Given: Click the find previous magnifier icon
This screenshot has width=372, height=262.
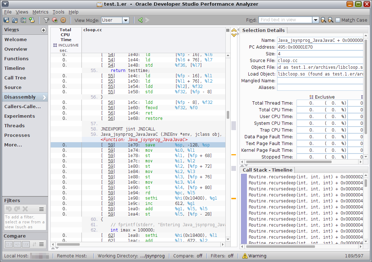Looking at the screenshot, I should [x=323, y=20].
